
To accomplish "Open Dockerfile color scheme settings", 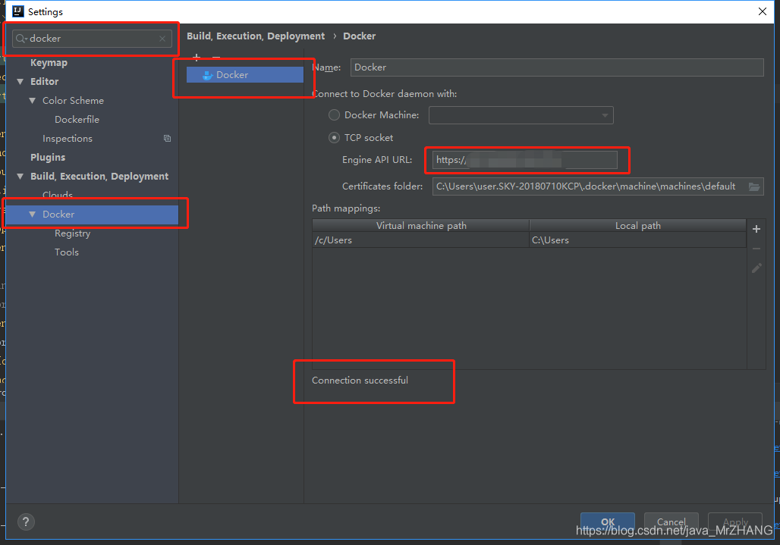I will [77, 119].
